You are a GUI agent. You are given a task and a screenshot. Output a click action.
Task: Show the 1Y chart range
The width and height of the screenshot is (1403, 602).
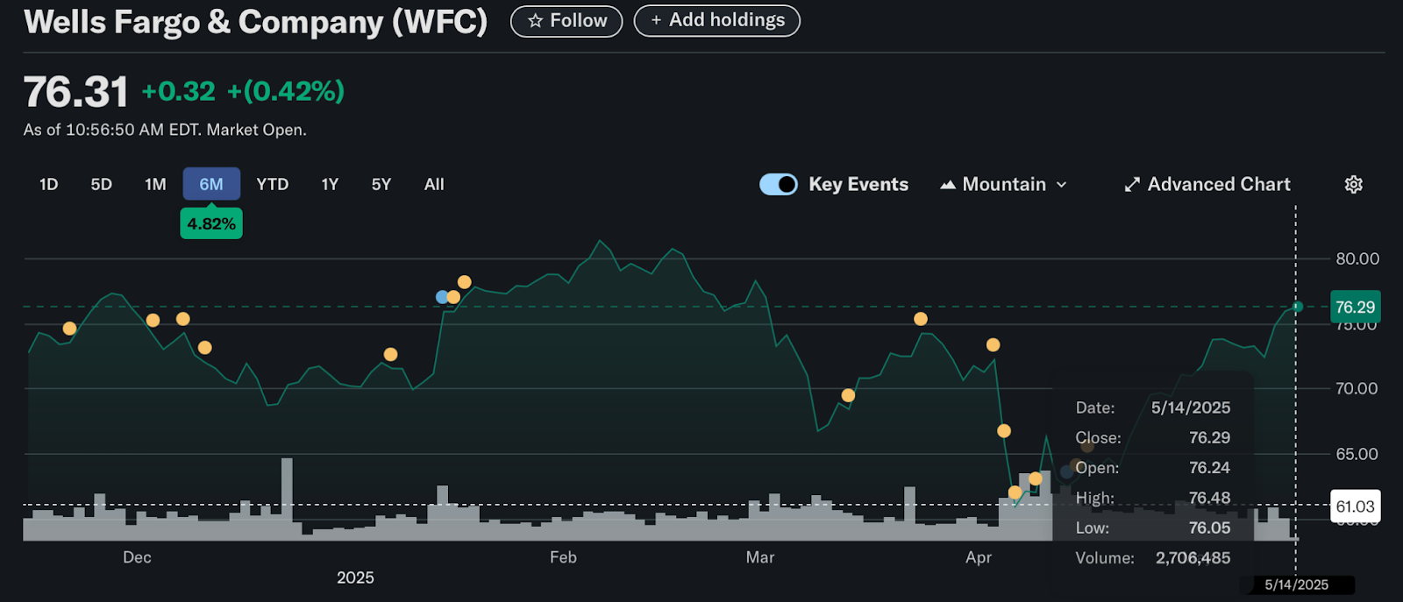(330, 184)
